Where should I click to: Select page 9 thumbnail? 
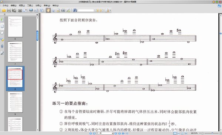click(x=15, y=102)
